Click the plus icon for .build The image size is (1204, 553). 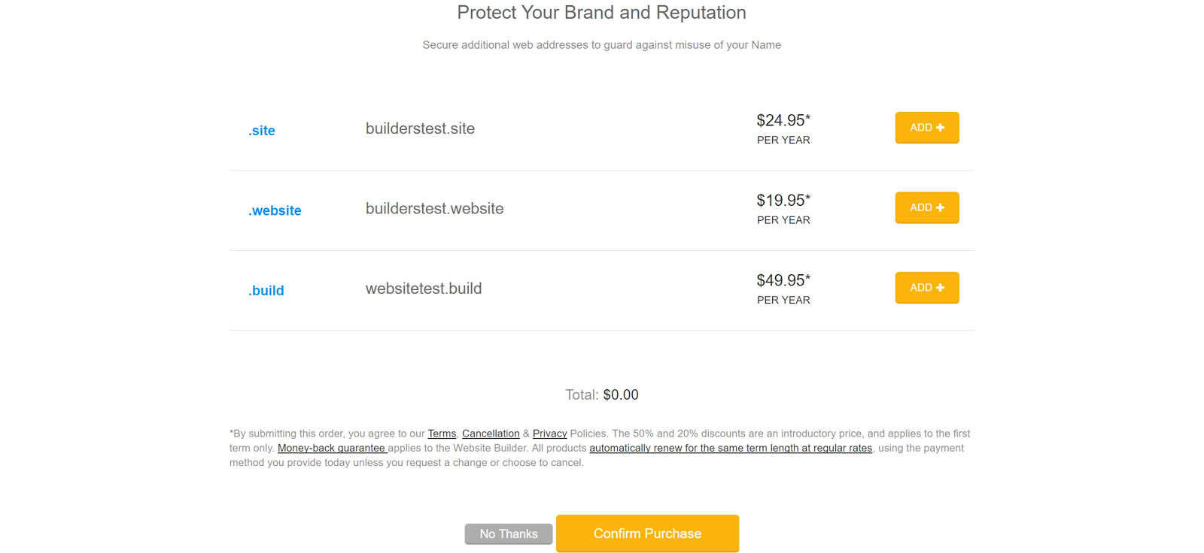pyautogui.click(x=940, y=288)
